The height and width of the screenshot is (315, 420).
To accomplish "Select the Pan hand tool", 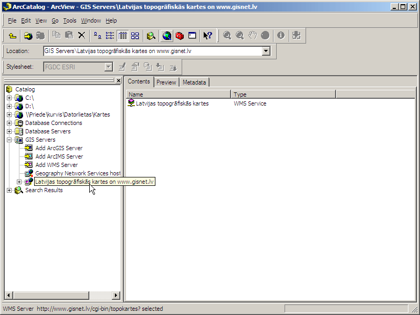I will 253,36.
